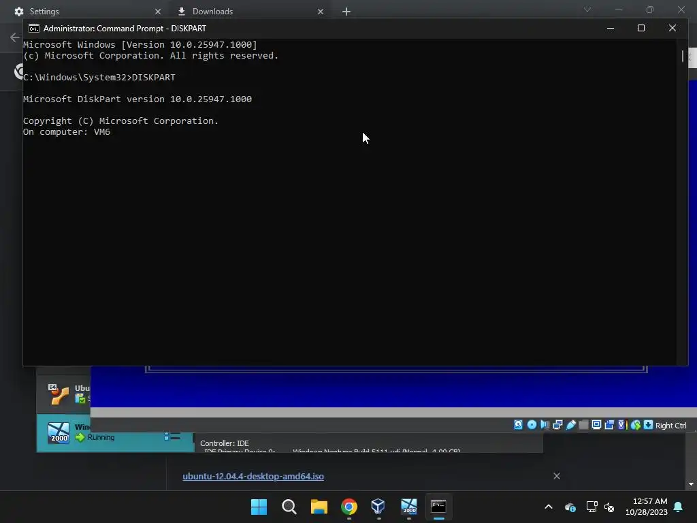Maximize the Command Prompt window

pyautogui.click(x=641, y=28)
